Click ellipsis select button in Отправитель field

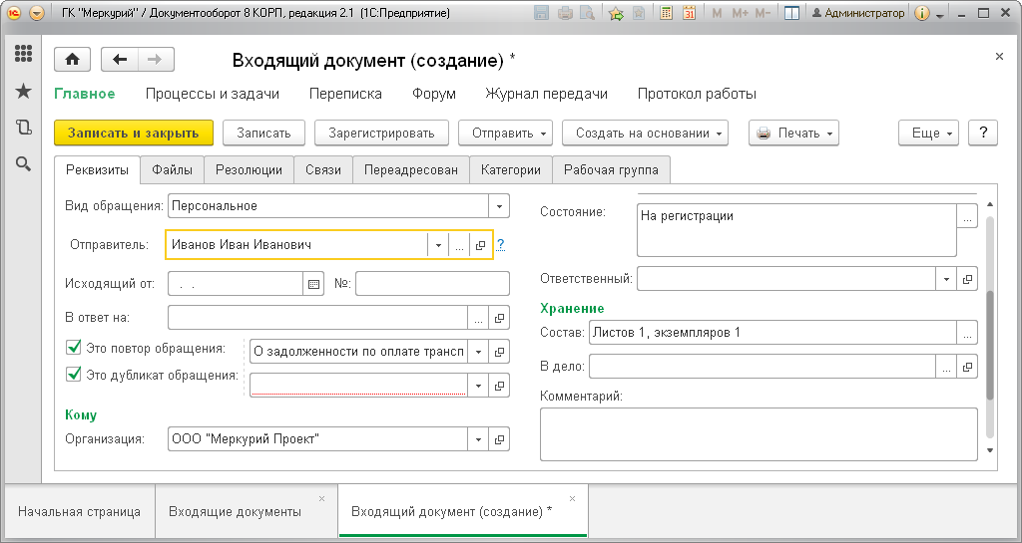click(459, 245)
